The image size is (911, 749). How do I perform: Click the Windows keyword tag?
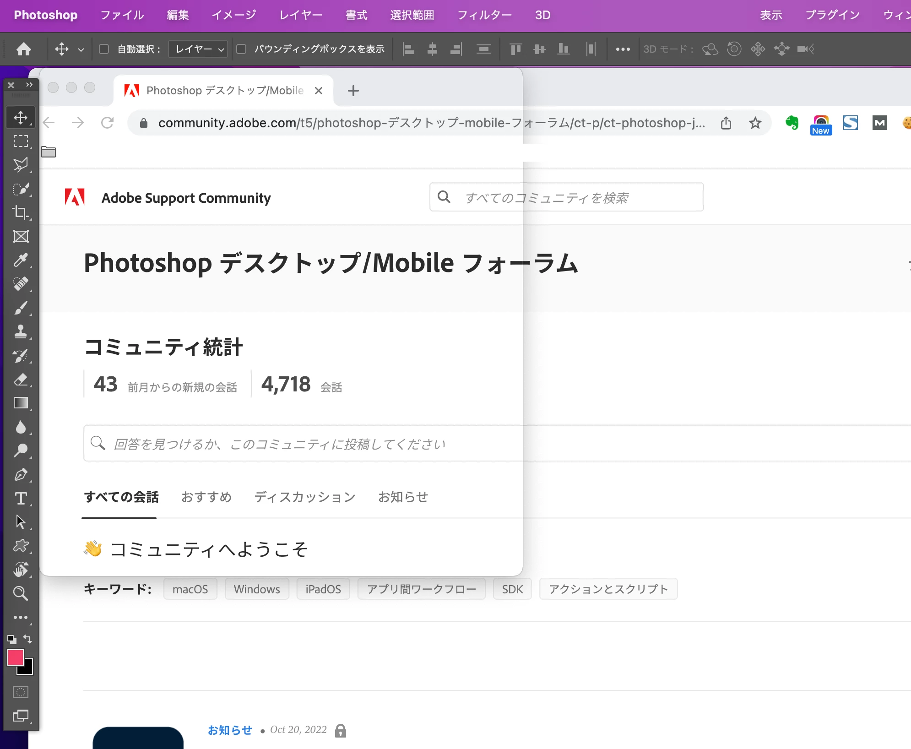257,589
